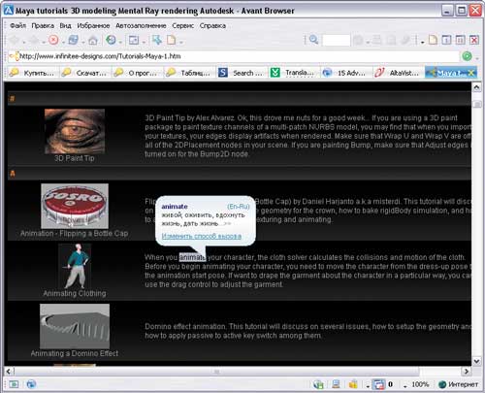Click the vertical scrollbar down arrow

(x=476, y=361)
